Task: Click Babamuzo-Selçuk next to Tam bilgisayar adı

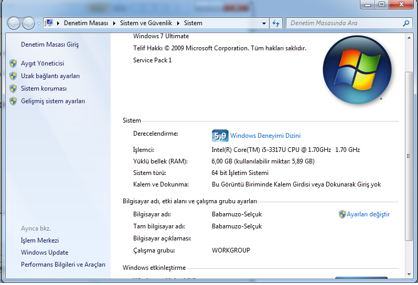Action: [x=237, y=226]
